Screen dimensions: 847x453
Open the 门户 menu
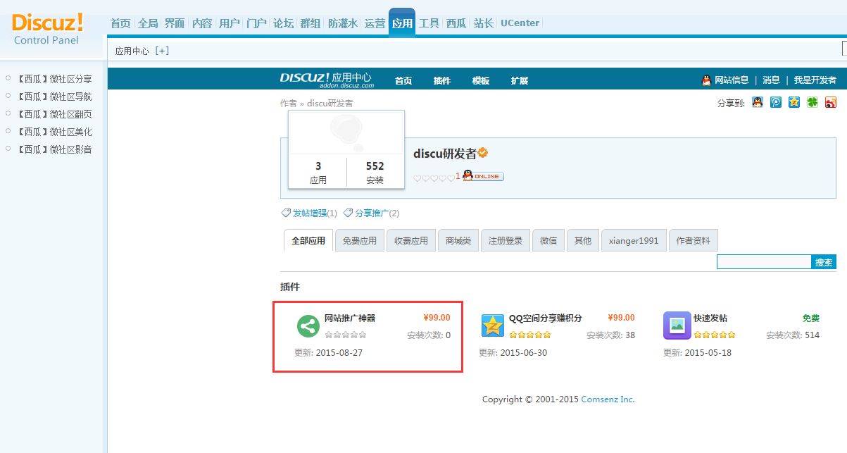click(256, 23)
